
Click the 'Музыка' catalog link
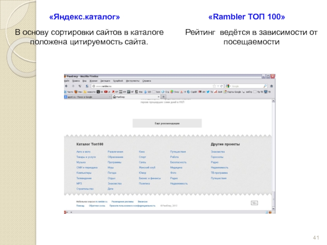(x=81, y=162)
